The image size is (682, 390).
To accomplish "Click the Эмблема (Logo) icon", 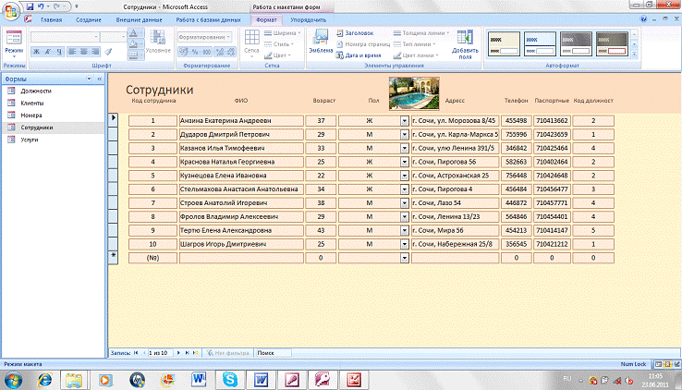I will (321, 39).
